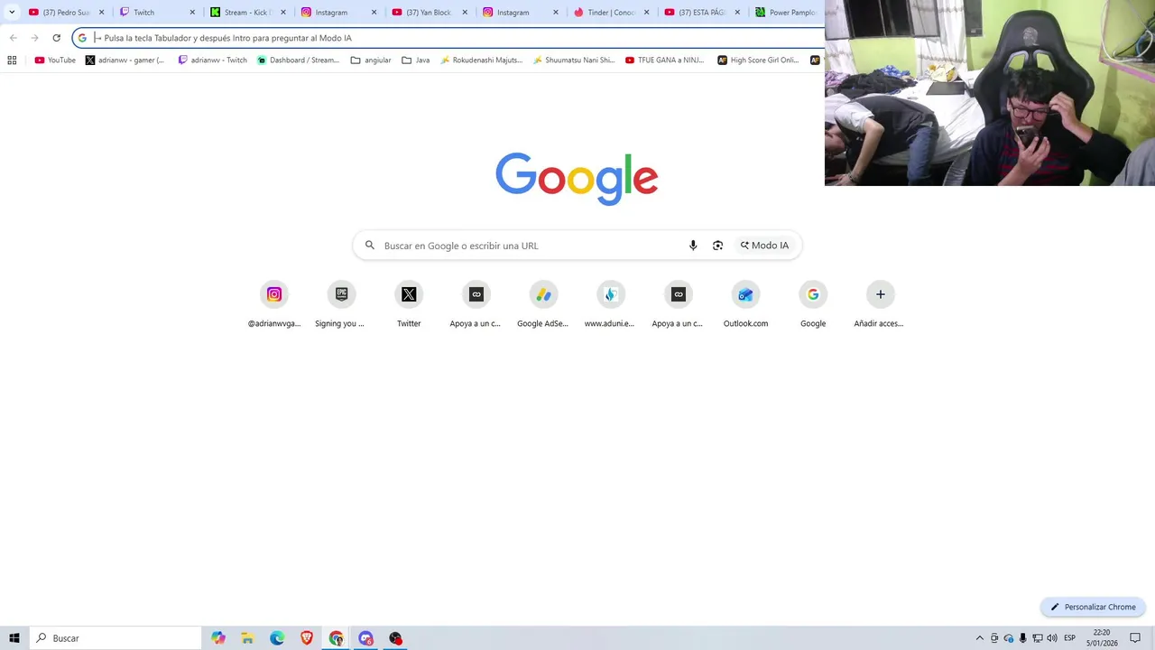The image size is (1155, 650).
Task: Switch to the "Stream - Kick" tab
Action: (x=248, y=13)
